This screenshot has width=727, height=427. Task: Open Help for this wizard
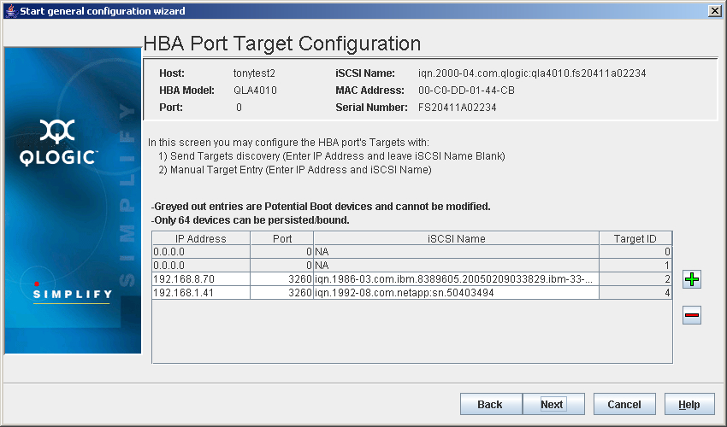pos(689,404)
